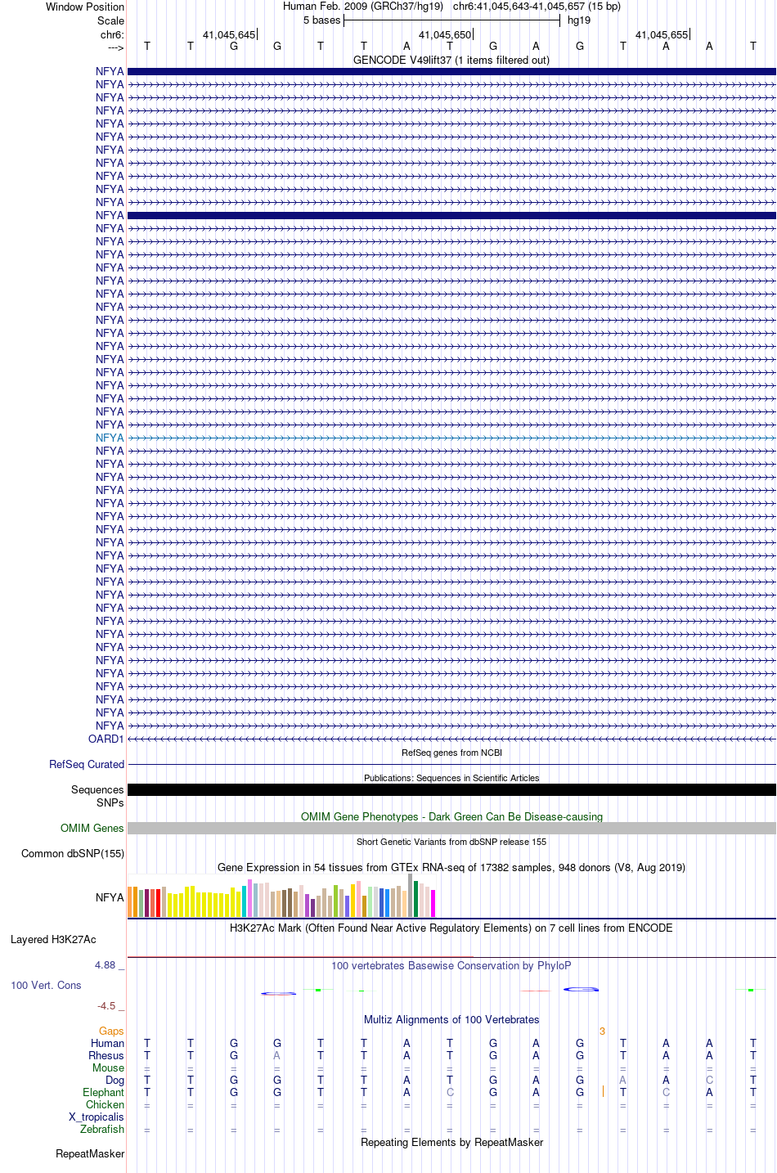
Task: Click the OARD1 gene label
Action: click(x=106, y=739)
